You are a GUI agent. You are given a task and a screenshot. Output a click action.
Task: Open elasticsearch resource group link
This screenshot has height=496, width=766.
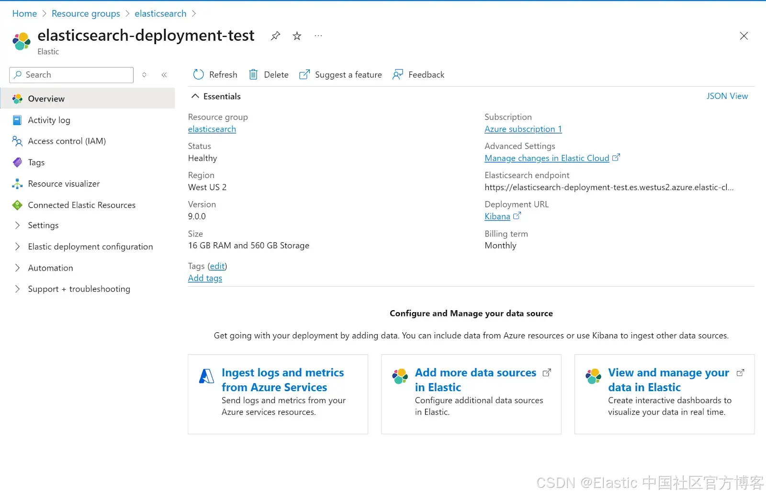(212, 129)
